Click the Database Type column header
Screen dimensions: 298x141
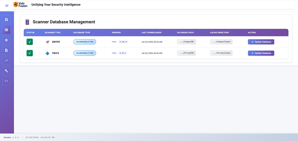(x=82, y=33)
